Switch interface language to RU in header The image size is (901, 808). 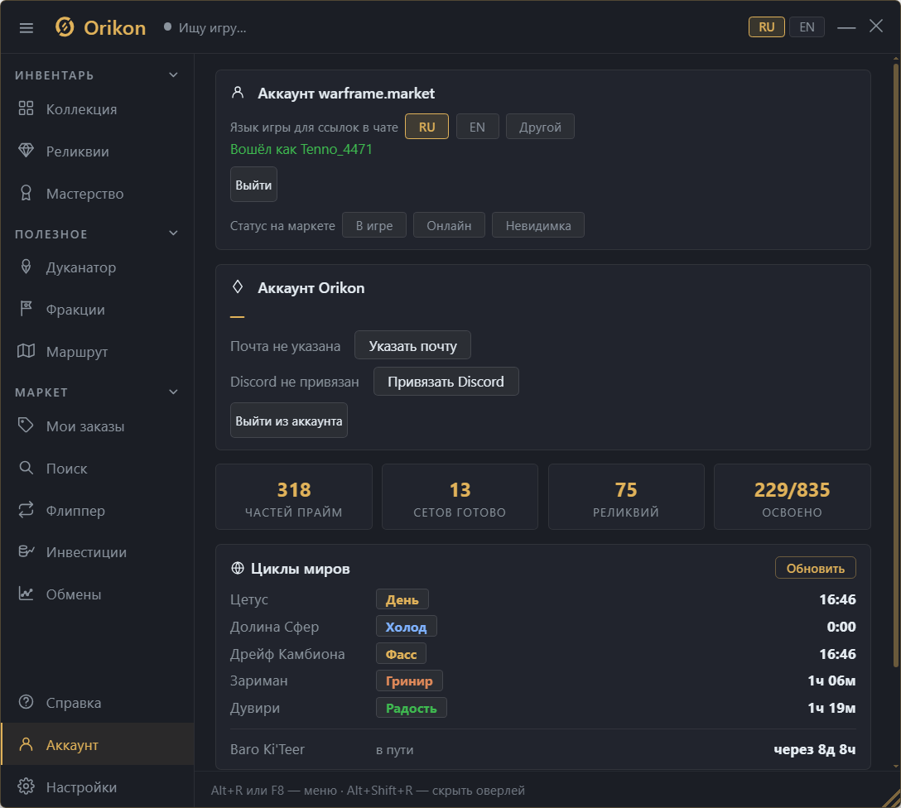[x=767, y=27]
